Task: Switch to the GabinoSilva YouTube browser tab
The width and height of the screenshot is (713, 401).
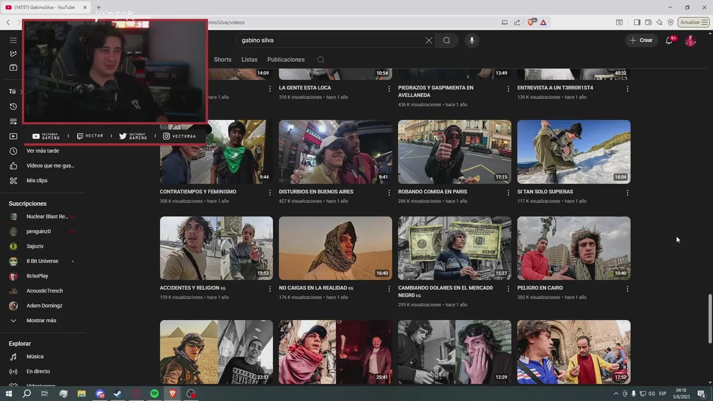Action: [47, 7]
